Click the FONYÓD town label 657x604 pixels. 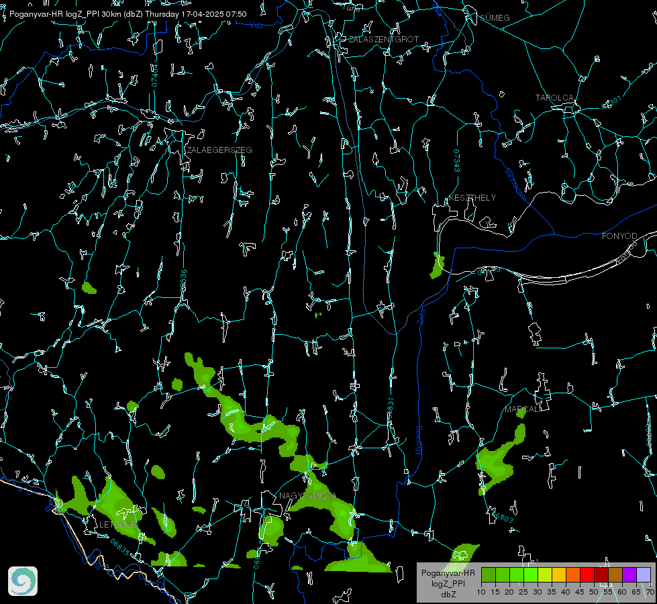tap(619, 236)
